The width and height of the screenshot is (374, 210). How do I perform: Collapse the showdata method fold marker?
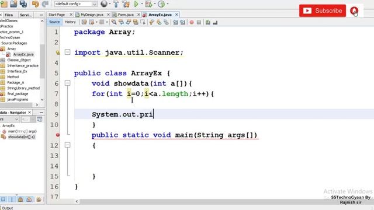point(68,83)
